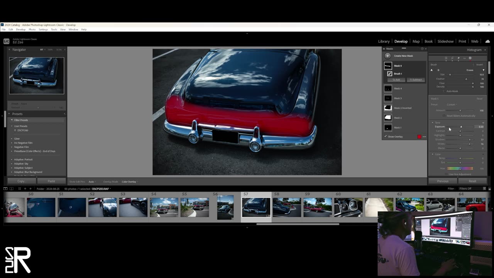Switch to the Library module

[x=384, y=41]
